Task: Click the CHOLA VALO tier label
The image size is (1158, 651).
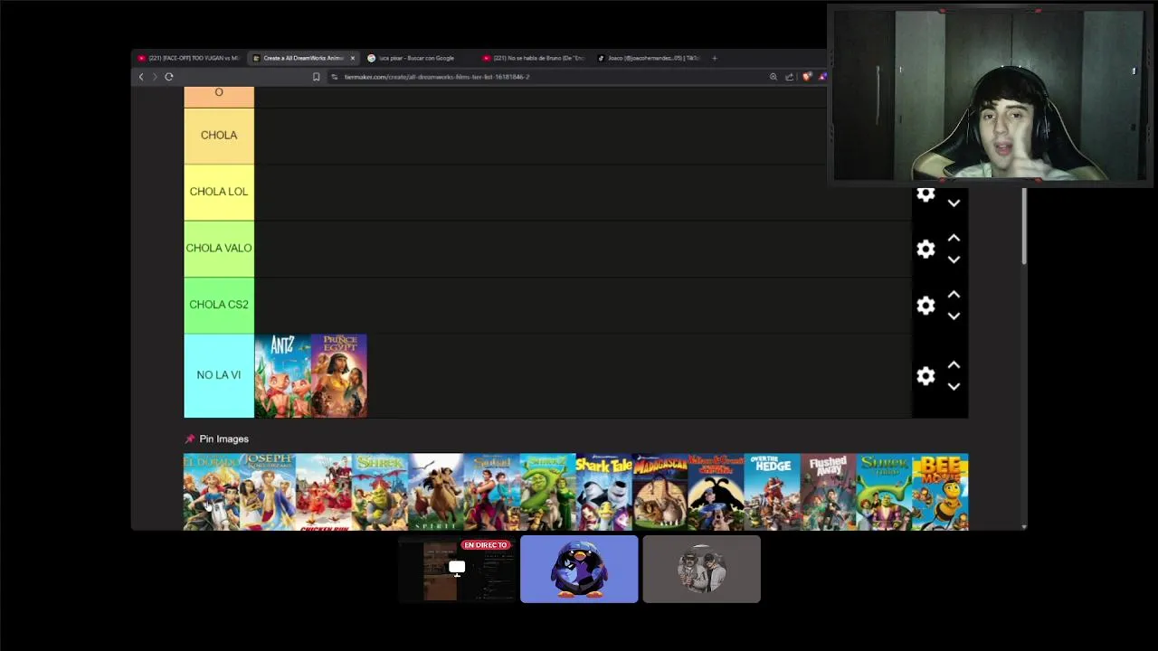Action: [219, 249]
